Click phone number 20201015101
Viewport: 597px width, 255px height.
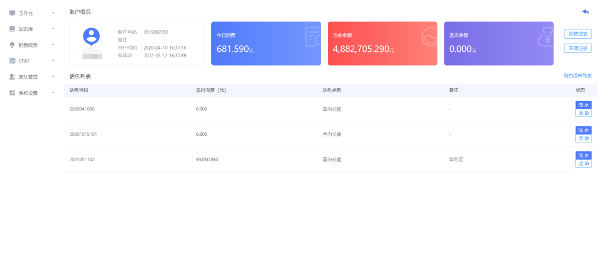point(83,134)
